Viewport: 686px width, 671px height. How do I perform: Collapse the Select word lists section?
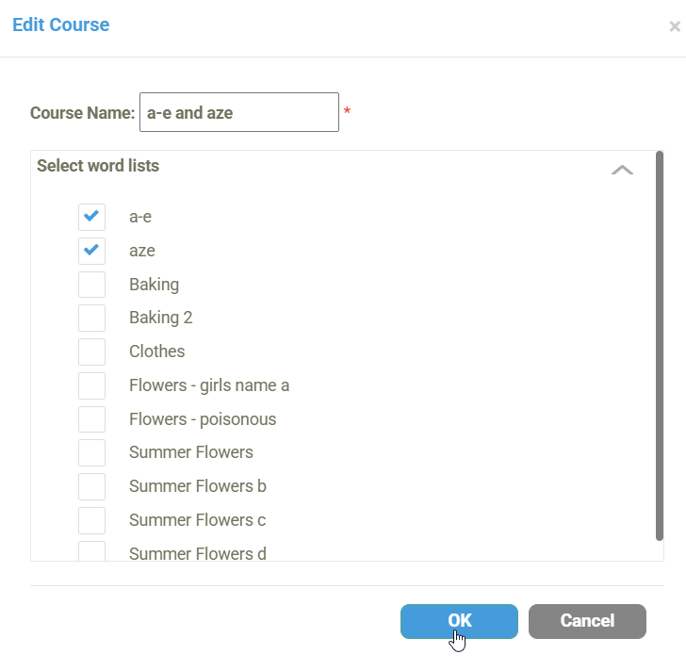click(622, 170)
